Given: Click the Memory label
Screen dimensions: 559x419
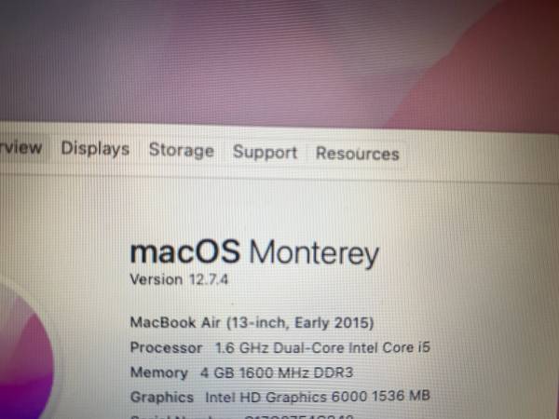Looking at the screenshot, I should [x=159, y=372].
